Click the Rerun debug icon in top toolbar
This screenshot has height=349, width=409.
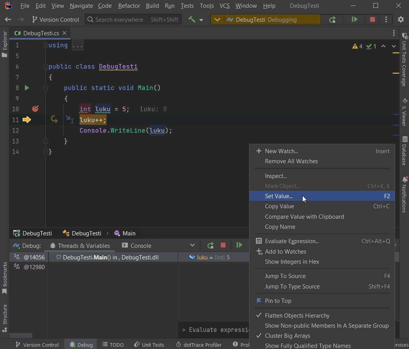[x=332, y=19]
